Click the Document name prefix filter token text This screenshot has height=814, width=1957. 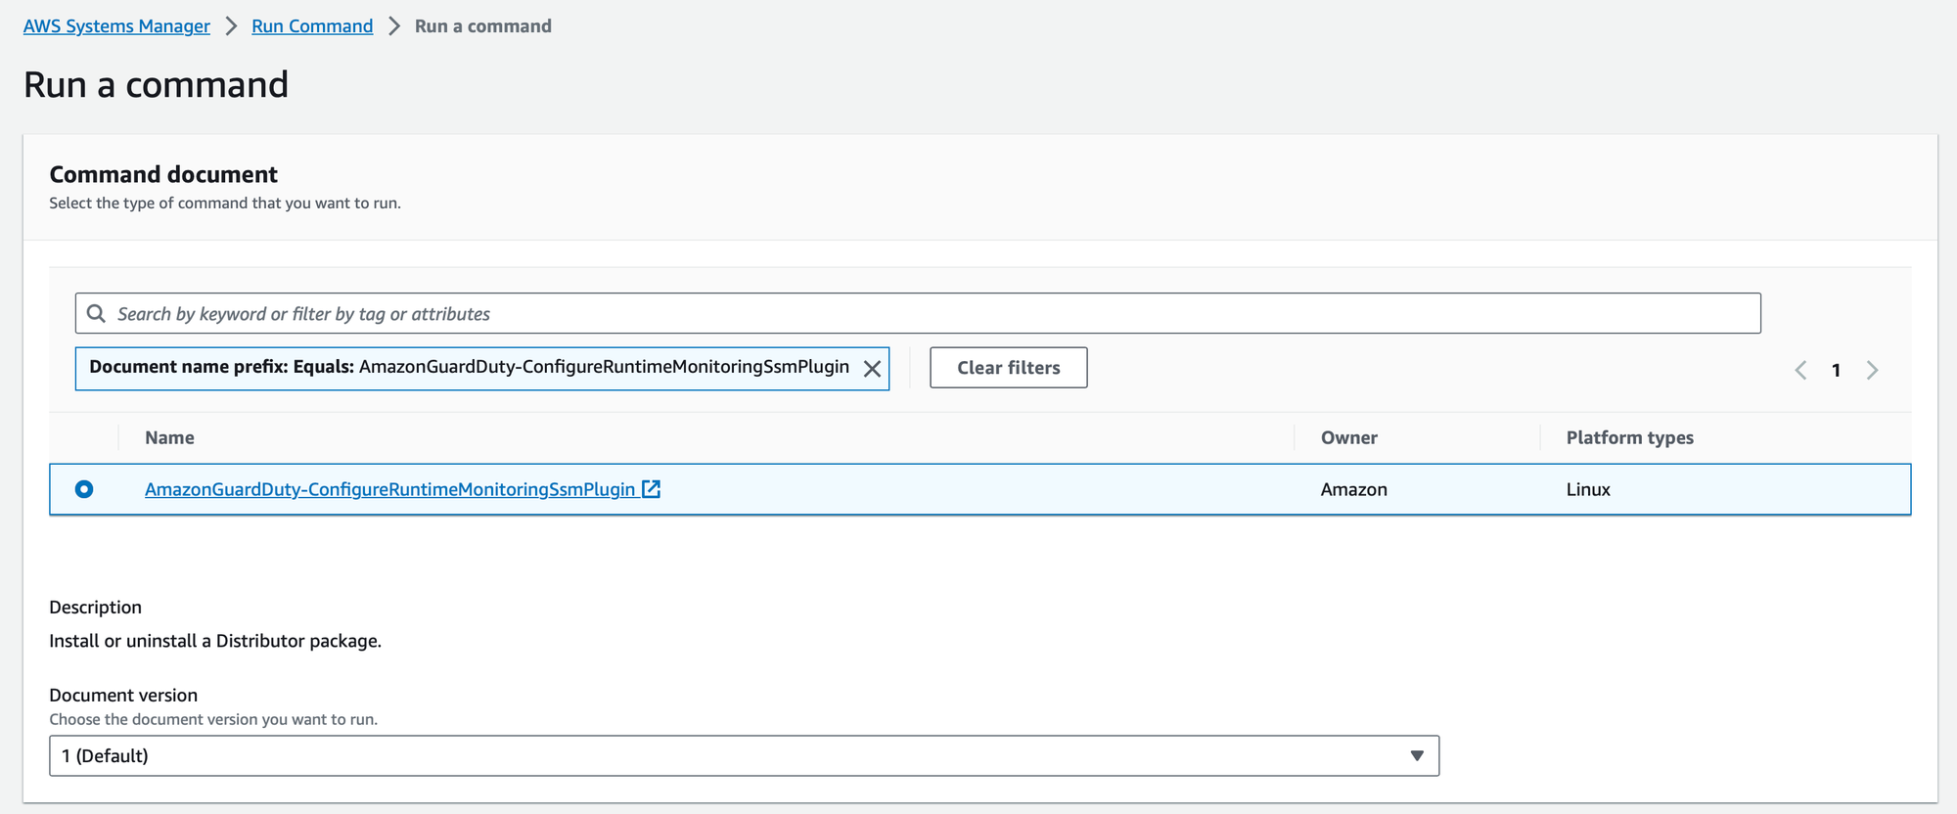pos(469,367)
